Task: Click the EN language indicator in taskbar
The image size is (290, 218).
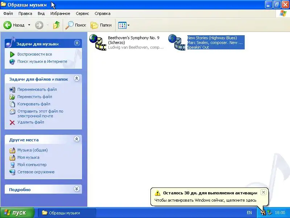Action: tap(249, 213)
